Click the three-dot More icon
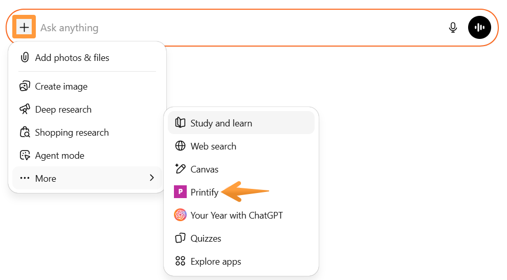Image resolution: width=507 pixels, height=280 pixels. point(25,178)
